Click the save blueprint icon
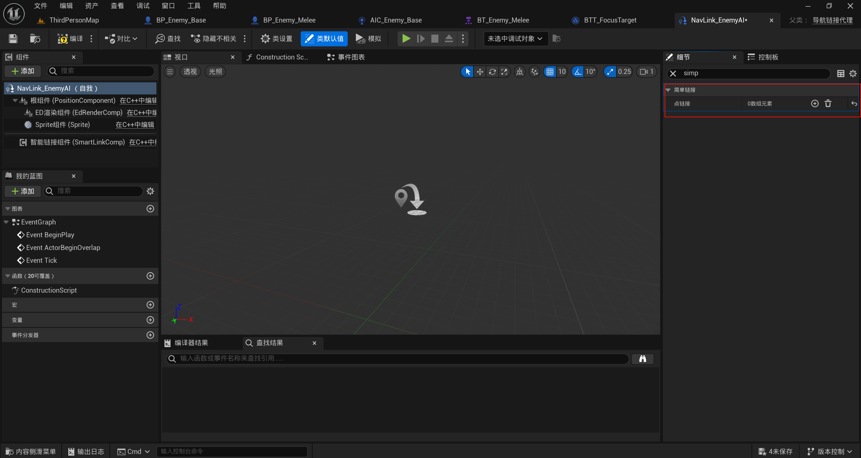The height and width of the screenshot is (458, 861). (x=13, y=39)
